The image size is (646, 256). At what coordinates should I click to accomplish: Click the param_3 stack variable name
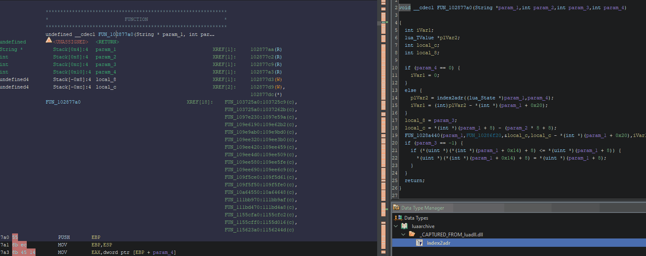(x=106, y=64)
